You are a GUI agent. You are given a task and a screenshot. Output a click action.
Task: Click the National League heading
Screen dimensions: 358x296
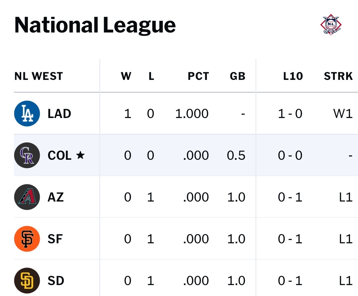[95, 25]
